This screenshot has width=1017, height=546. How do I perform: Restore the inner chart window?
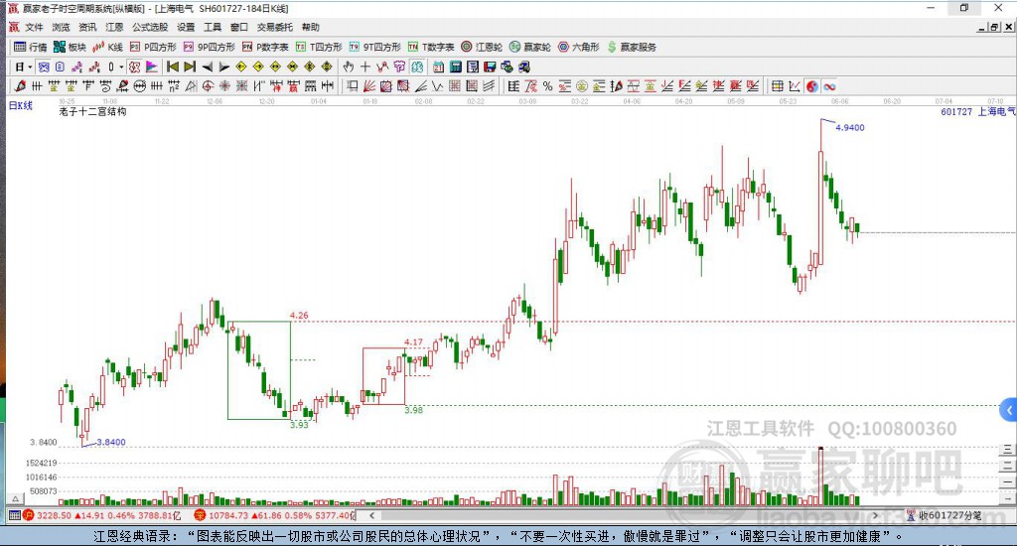click(x=993, y=27)
